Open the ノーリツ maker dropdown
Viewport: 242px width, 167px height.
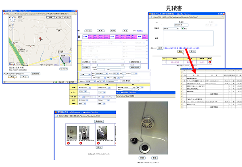102,92
